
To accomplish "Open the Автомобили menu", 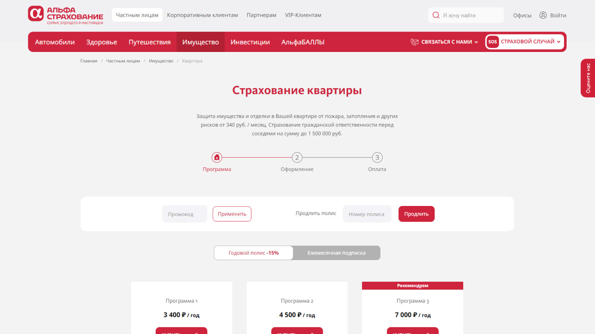I will [55, 42].
